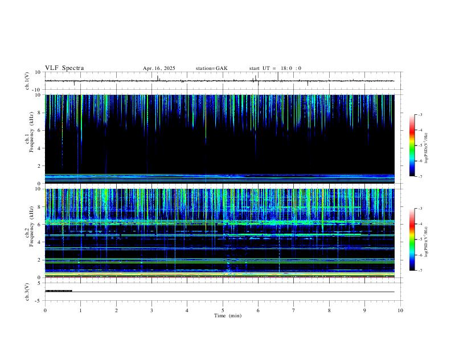The height and width of the screenshot is (348, 451).
Task: Click the time axis tick label 9
Action: tap(364, 310)
